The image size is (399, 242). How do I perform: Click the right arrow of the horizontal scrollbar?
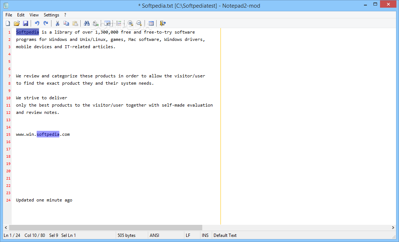tap(393, 227)
